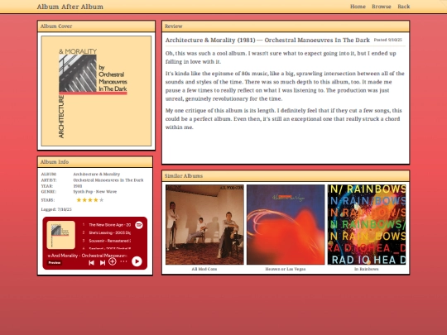Open the Browse page
Image resolution: width=447 pixels, height=335 pixels.
click(382, 7)
